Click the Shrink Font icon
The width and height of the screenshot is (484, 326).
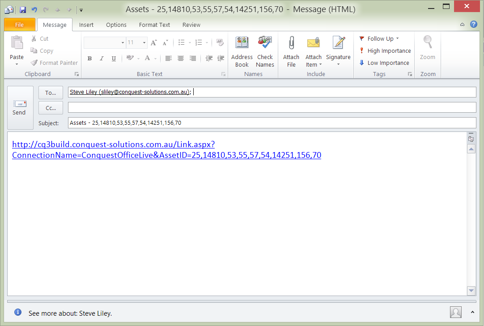(166, 42)
